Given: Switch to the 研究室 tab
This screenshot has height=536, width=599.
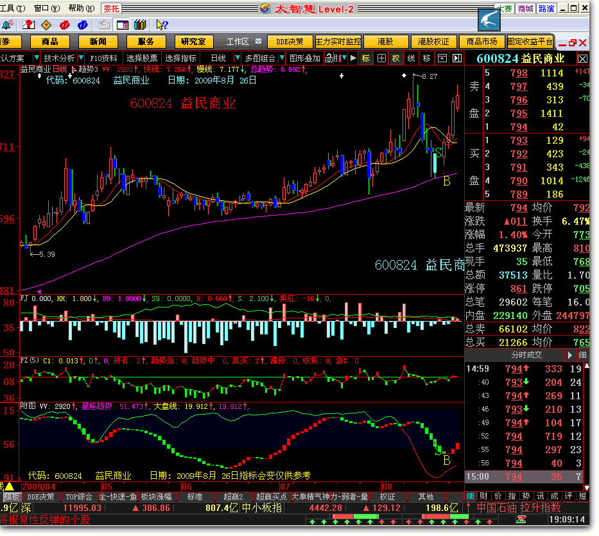Looking at the screenshot, I should 194,42.
